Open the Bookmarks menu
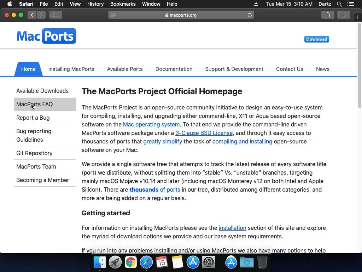The image size is (362, 272). point(123,4)
